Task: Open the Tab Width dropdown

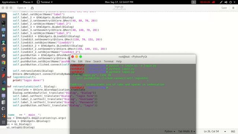Action: click(x=187, y=131)
